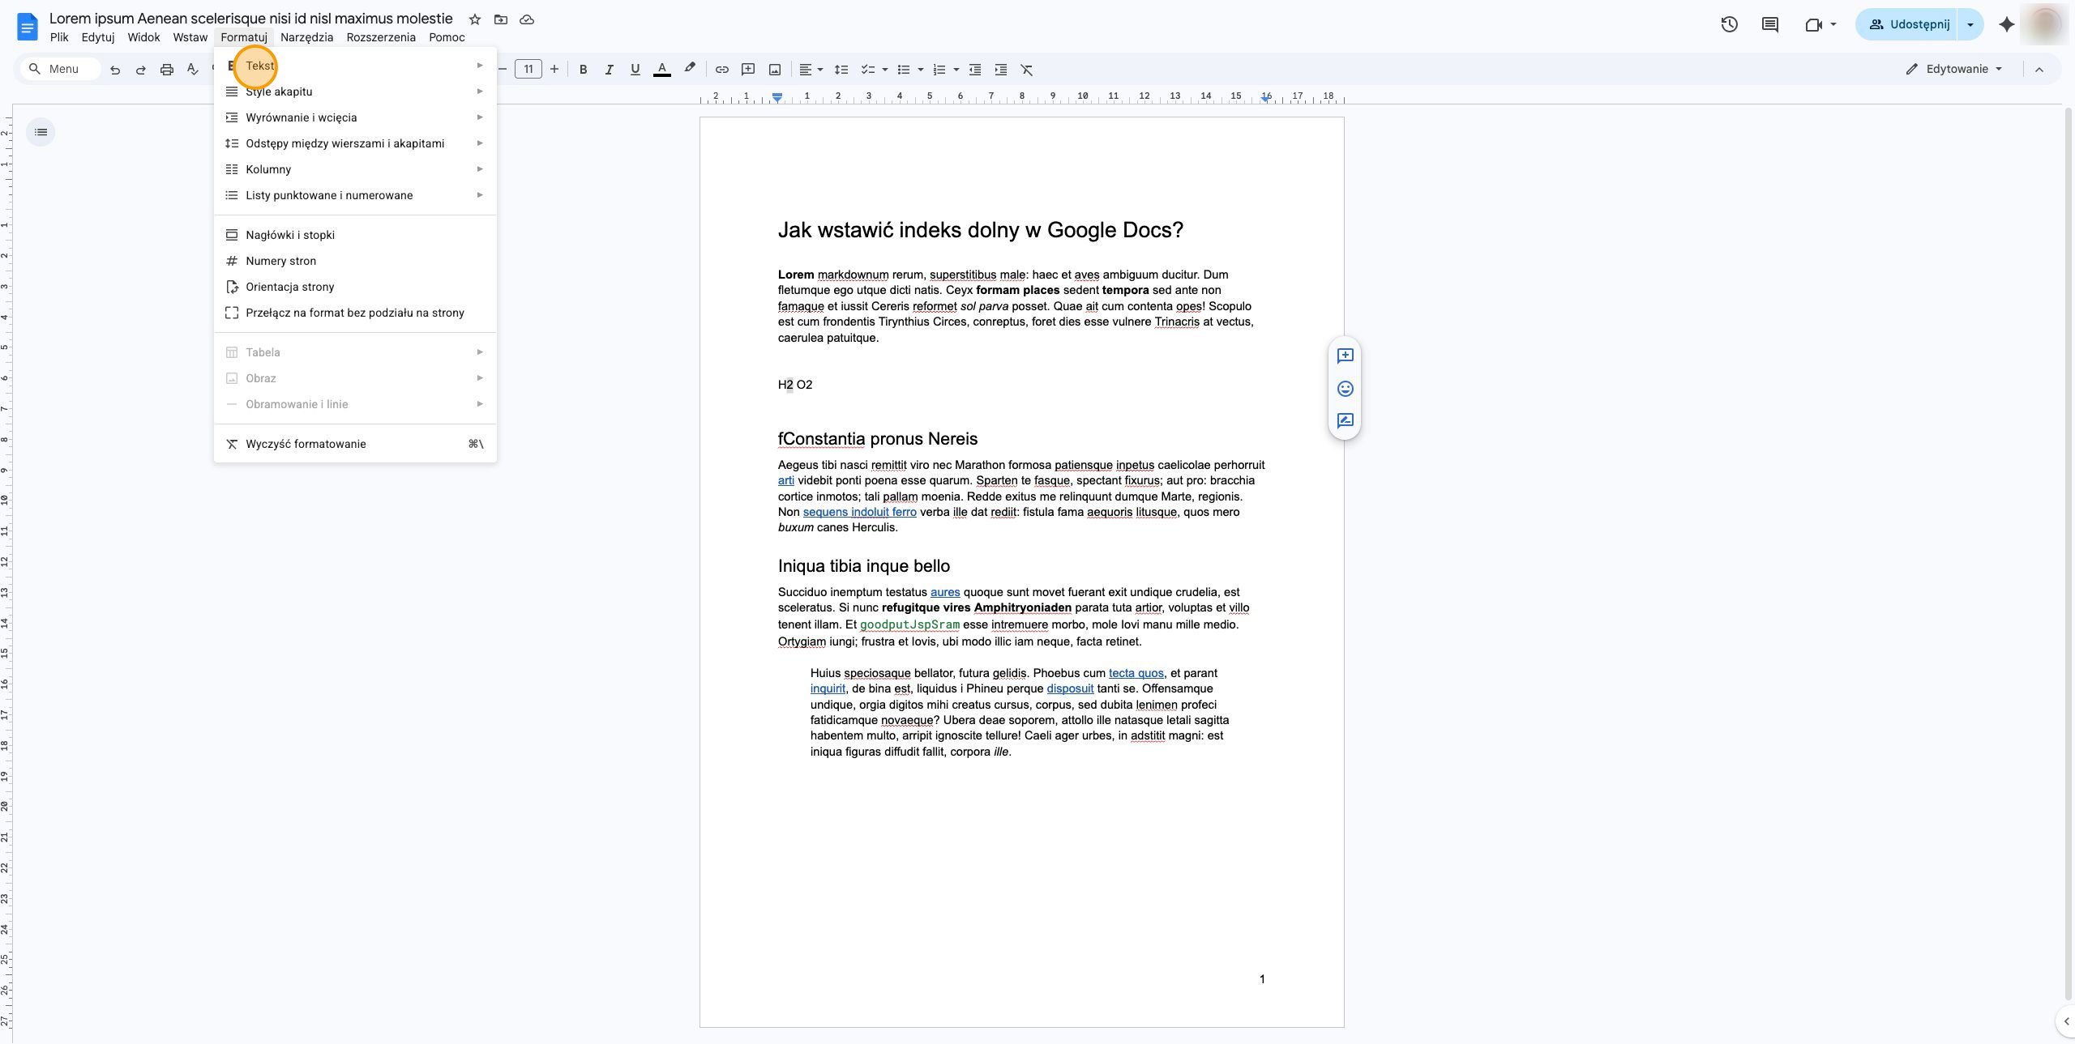Insert a link

721,70
